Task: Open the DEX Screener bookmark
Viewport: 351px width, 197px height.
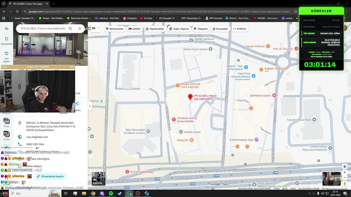Action: [x=214, y=18]
